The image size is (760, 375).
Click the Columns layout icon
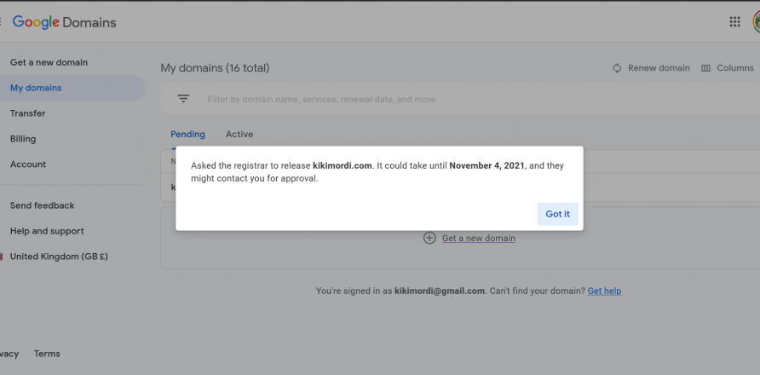click(705, 68)
